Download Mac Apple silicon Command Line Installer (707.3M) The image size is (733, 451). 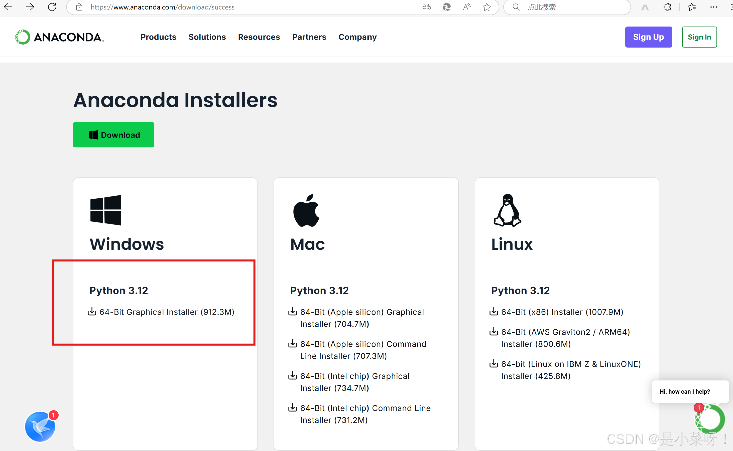pyautogui.click(x=363, y=350)
